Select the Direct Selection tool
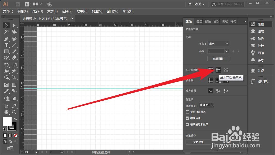The height and width of the screenshot is (155, 275). pyautogui.click(x=14, y=26)
